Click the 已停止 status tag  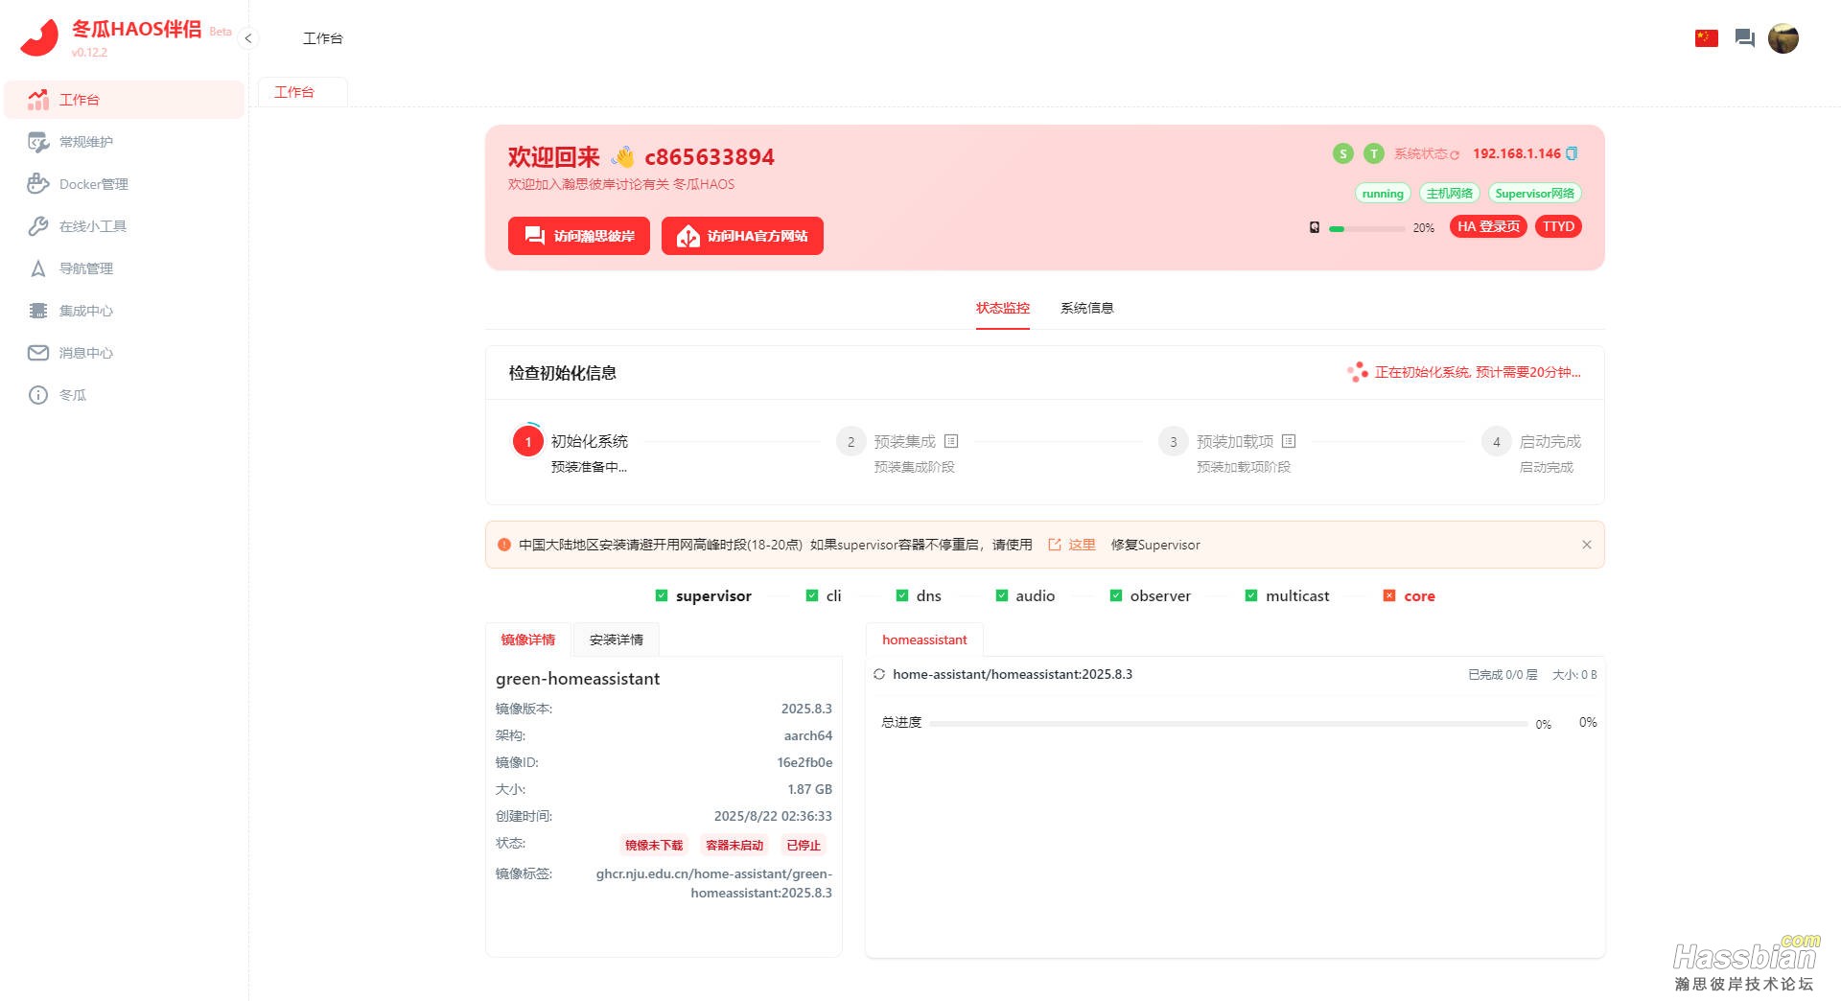point(804,845)
